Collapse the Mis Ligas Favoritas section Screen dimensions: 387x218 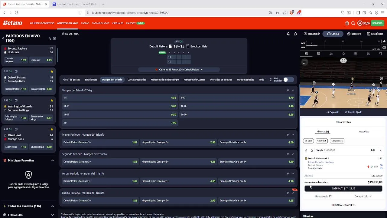(x=52, y=160)
